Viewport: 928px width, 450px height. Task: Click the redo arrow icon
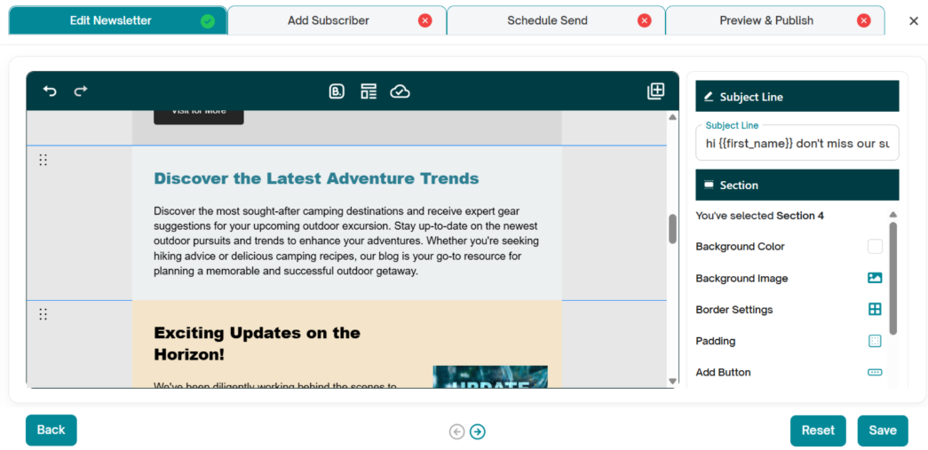(81, 91)
